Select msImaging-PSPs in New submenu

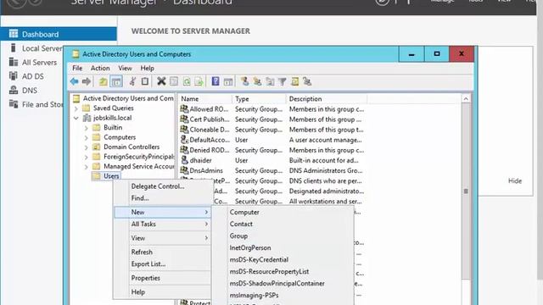pyautogui.click(x=283, y=296)
